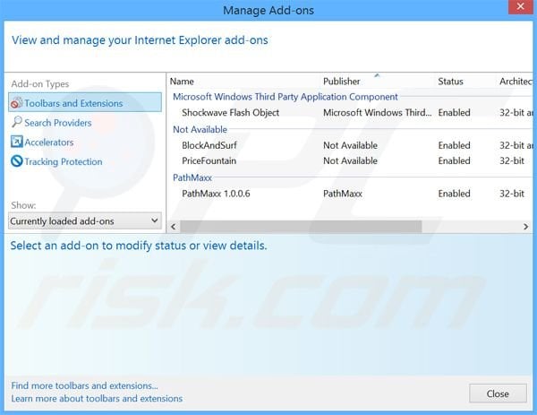
Task: Click the Toolbars and Extensions gear icon
Action: (x=16, y=102)
